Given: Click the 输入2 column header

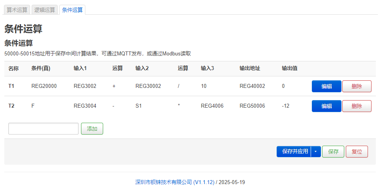Looking at the screenshot, I should (x=142, y=68).
